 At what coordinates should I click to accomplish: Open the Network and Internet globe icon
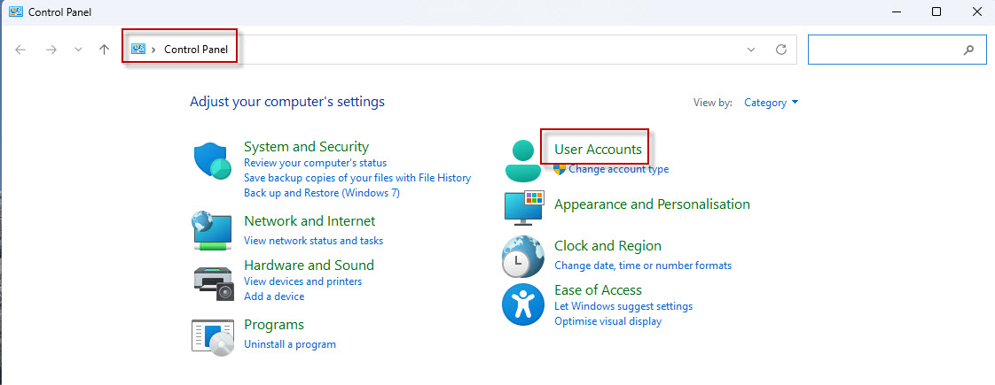click(x=212, y=230)
